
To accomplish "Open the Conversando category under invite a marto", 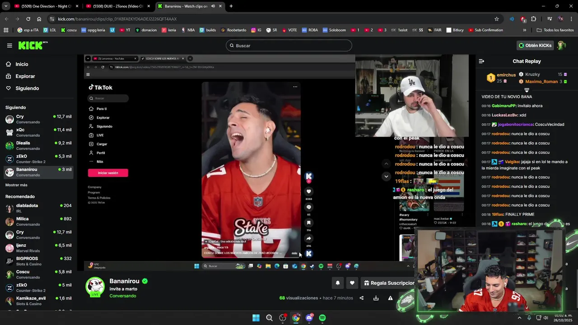I will 123,296.
